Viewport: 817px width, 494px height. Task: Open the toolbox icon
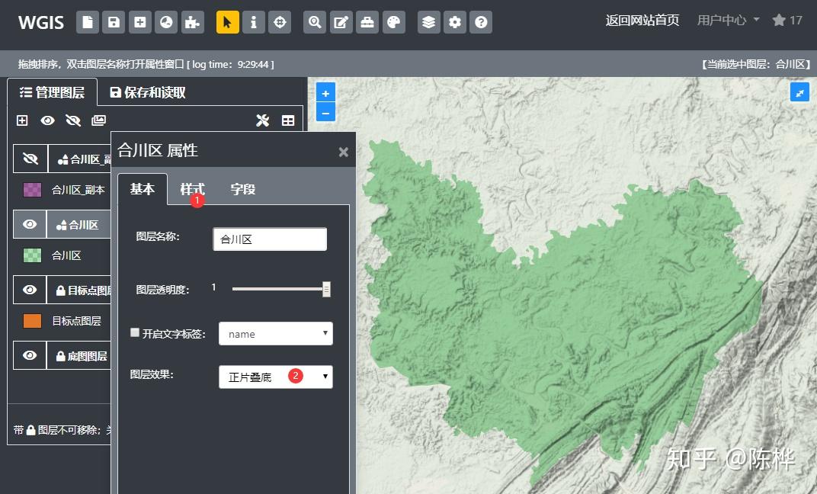point(367,22)
